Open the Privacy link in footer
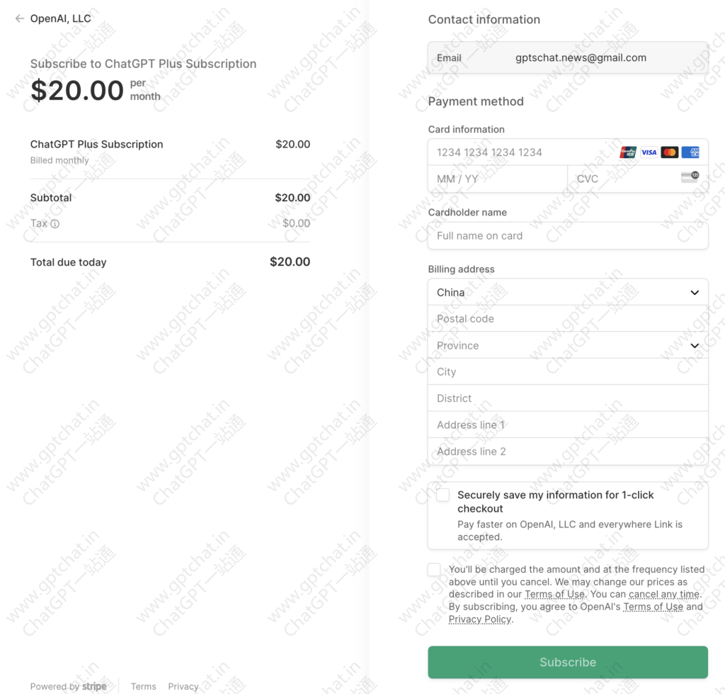The height and width of the screenshot is (694, 725). tap(183, 687)
